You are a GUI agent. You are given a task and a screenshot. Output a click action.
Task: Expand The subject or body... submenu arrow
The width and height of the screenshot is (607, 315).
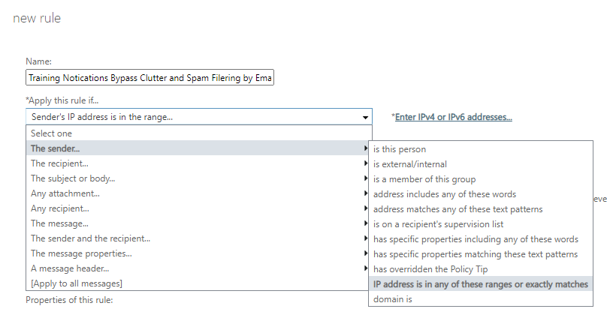click(x=365, y=178)
